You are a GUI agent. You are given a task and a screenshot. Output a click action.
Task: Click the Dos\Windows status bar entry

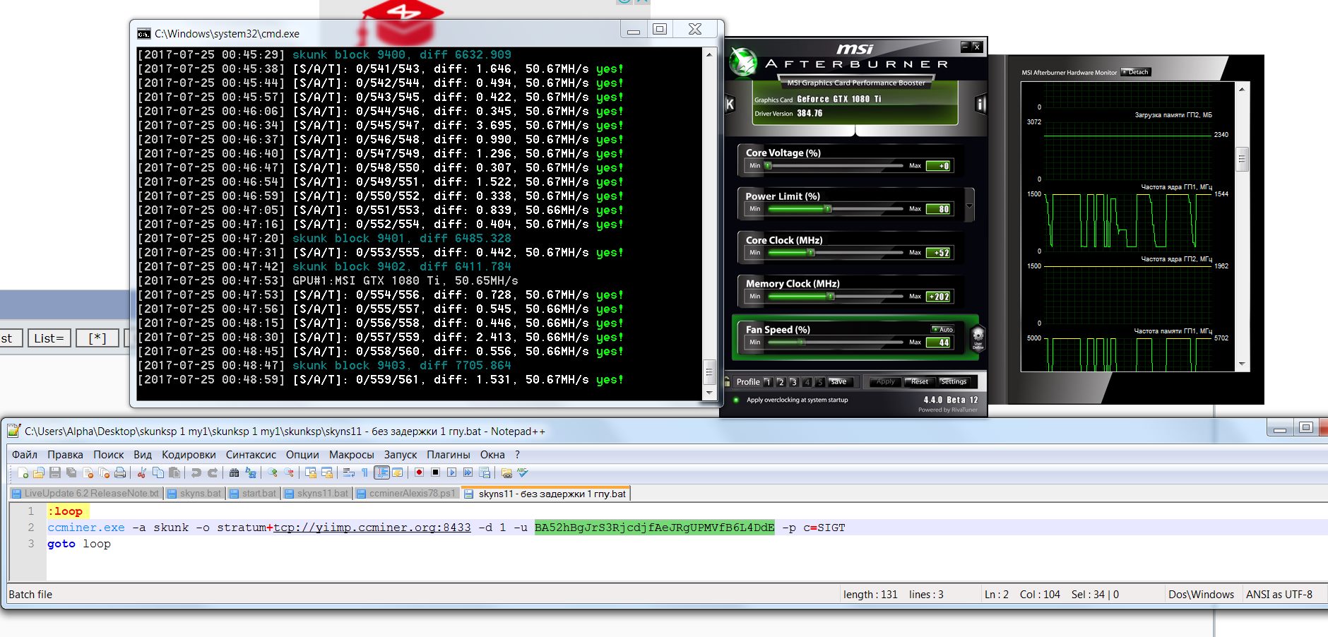tap(1201, 595)
